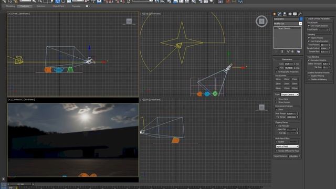Check Orthographic Projection option
This screenshot has width=336, height=189.
pos(277,72)
